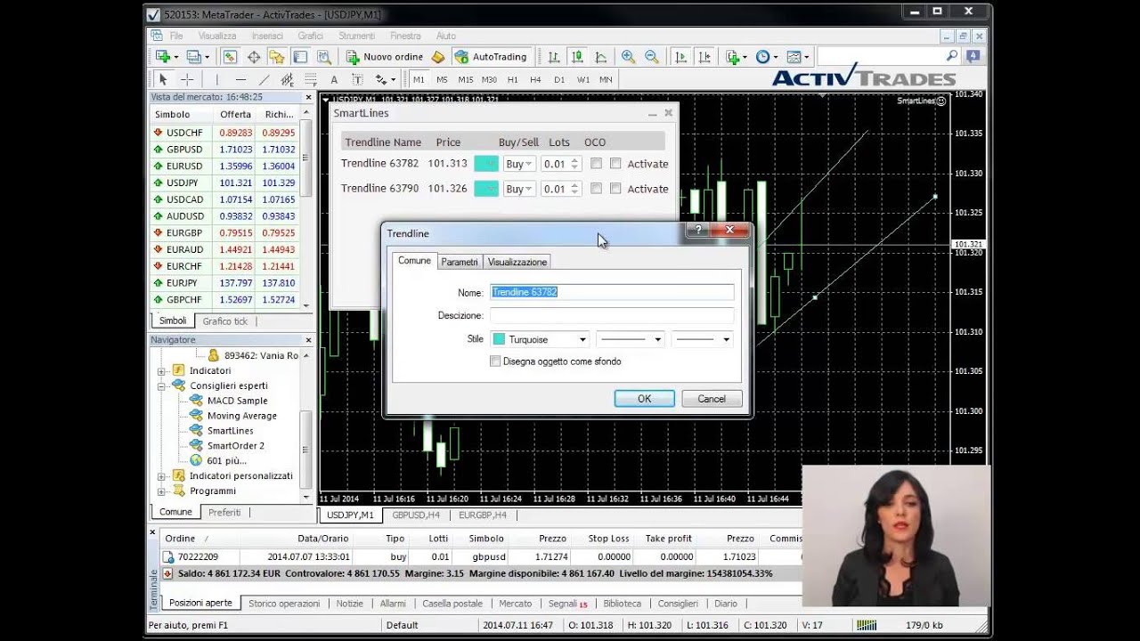Select the M5 timeframe button

(442, 79)
